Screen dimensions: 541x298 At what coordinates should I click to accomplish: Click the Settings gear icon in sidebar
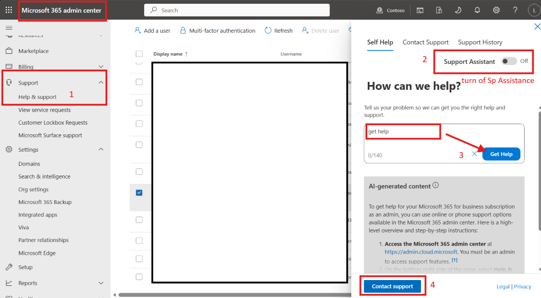click(x=9, y=150)
